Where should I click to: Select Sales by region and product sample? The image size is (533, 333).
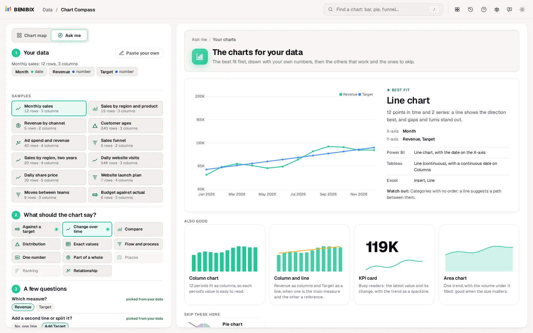(x=126, y=108)
